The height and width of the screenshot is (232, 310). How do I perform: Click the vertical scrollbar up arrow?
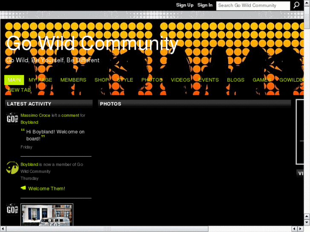(307, 3)
